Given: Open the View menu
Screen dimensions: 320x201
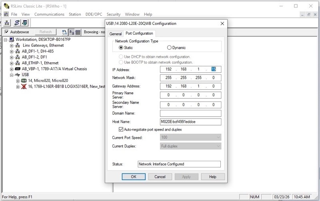Looking at the screenshot, I should (x=26, y=14).
